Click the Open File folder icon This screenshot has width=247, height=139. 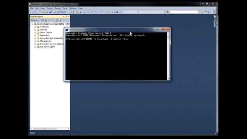coord(43,12)
